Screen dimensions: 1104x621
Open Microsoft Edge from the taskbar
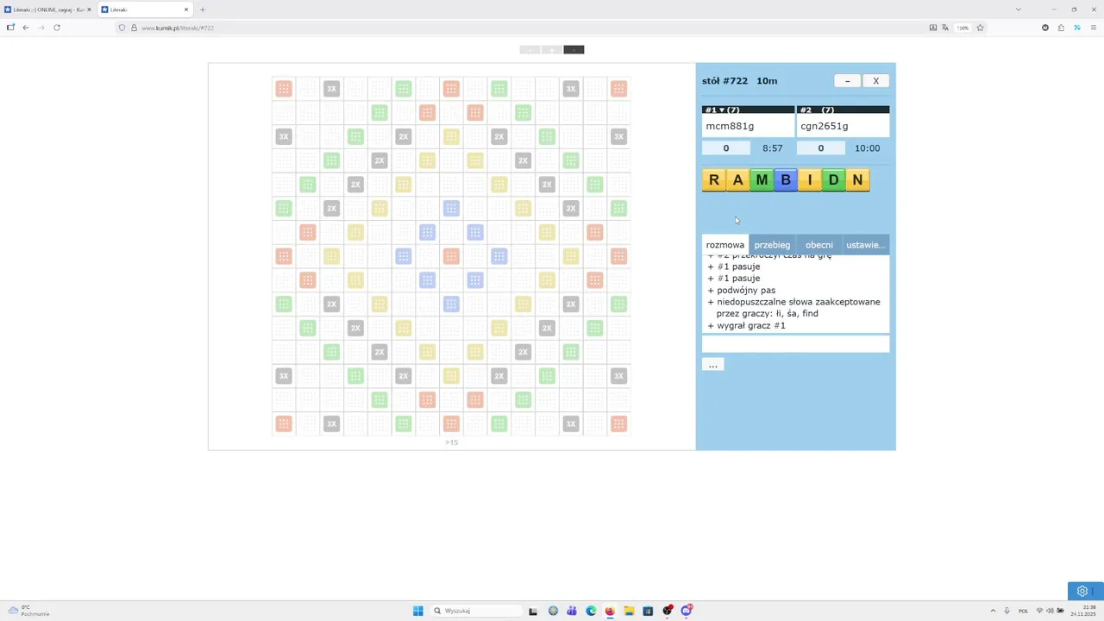(591, 611)
